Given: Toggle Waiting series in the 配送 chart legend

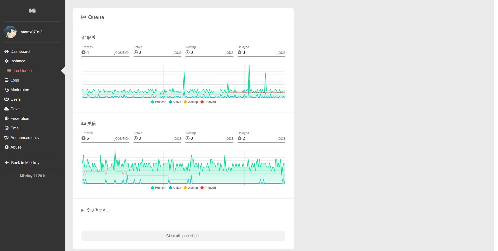Looking at the screenshot, I should point(191,102).
